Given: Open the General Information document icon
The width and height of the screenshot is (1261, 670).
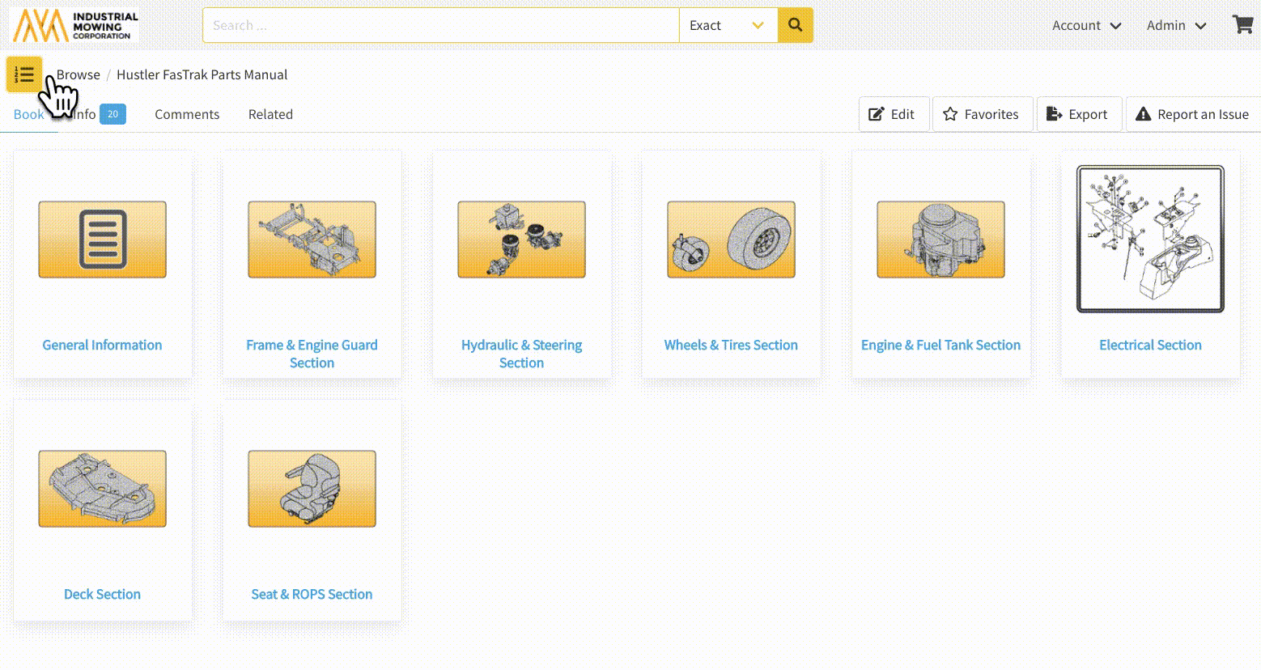Looking at the screenshot, I should coord(103,240).
